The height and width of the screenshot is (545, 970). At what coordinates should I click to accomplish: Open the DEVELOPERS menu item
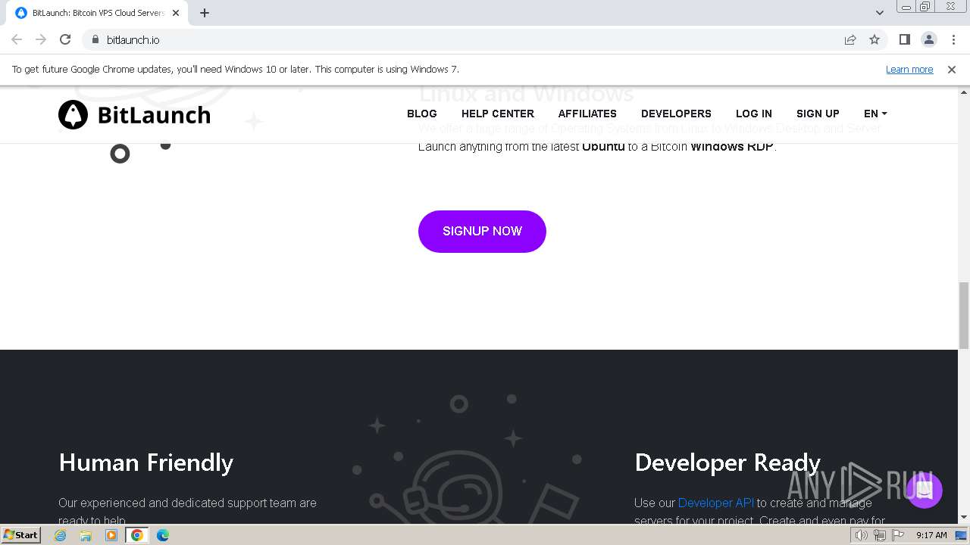[x=676, y=114]
